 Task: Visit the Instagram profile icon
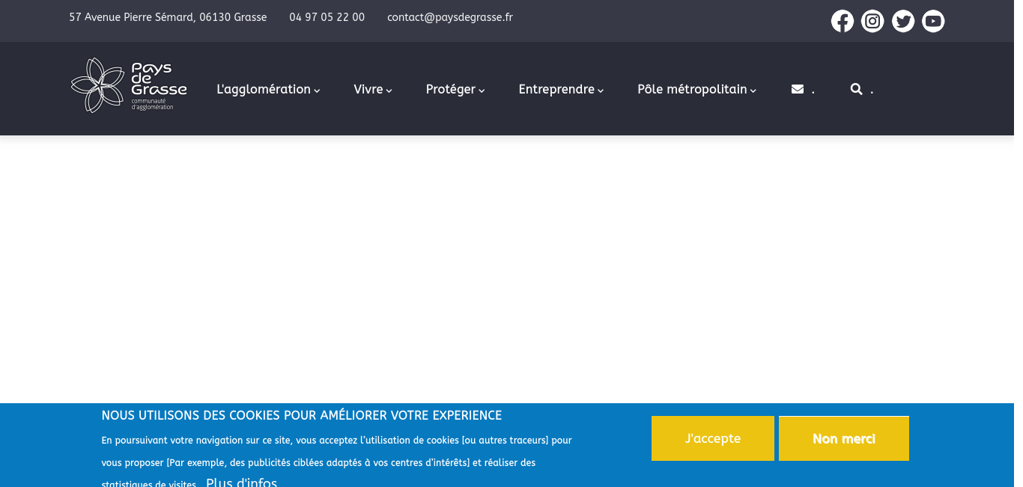(x=872, y=21)
